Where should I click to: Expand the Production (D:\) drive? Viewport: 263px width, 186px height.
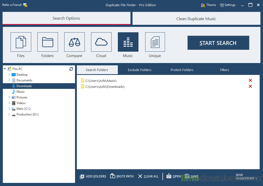[x=9, y=114]
